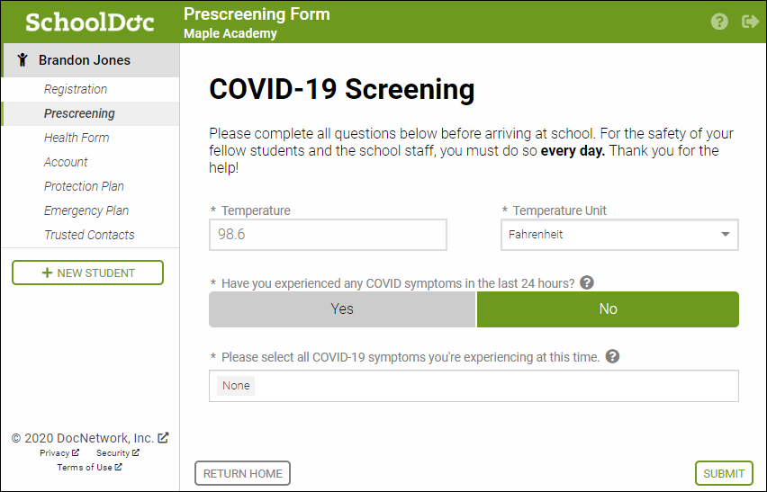Show help for the select symptoms question
The height and width of the screenshot is (492, 767).
[x=612, y=357]
